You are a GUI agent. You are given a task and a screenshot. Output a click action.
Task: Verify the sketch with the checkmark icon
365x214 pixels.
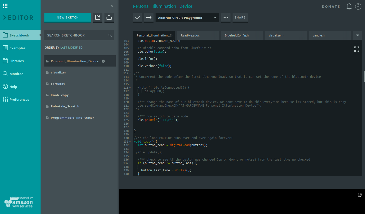[x=138, y=18]
